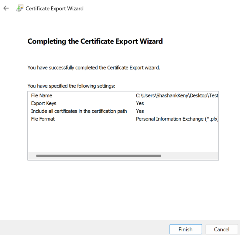This screenshot has height=235, width=240.
Task: Click the Certificate Export Wizard icon
Action: click(20, 8)
